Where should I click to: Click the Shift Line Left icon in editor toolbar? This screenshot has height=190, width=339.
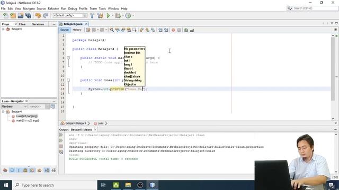point(160,30)
